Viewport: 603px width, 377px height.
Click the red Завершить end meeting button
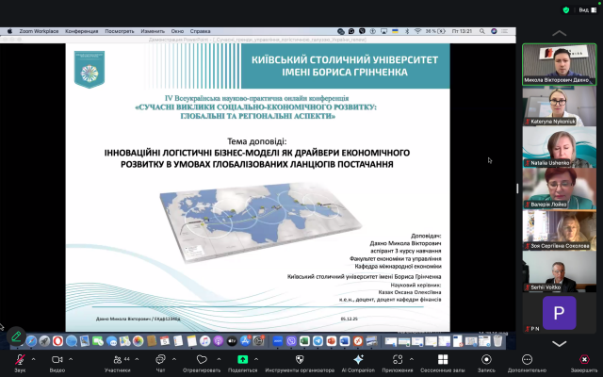(x=584, y=359)
